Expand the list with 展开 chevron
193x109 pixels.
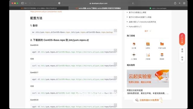pyautogui.click(x=148, y=31)
